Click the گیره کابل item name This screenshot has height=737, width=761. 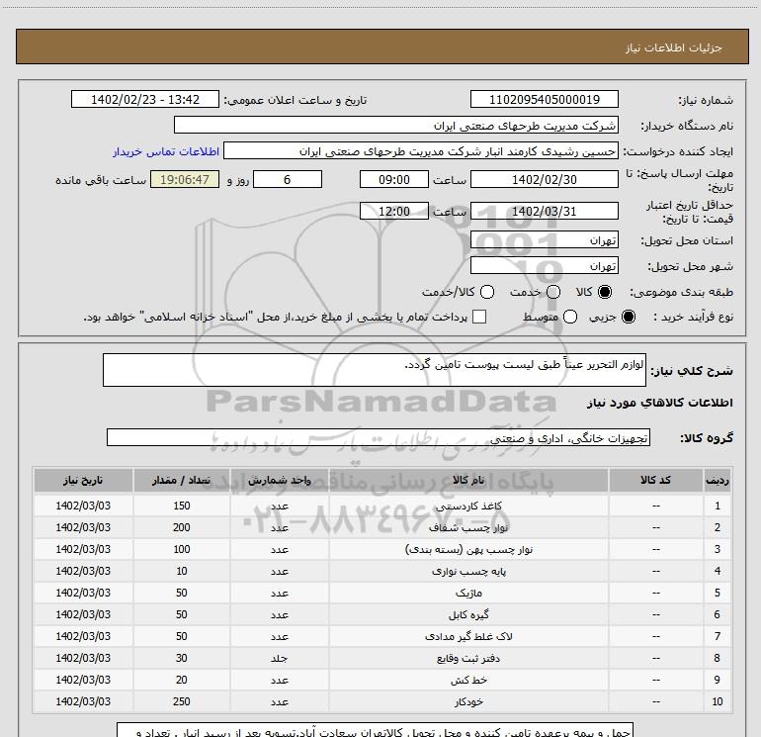468,614
